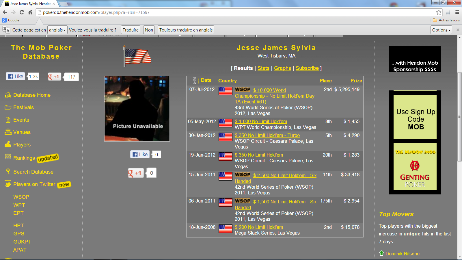Click the Events document icon

(x=8, y=120)
